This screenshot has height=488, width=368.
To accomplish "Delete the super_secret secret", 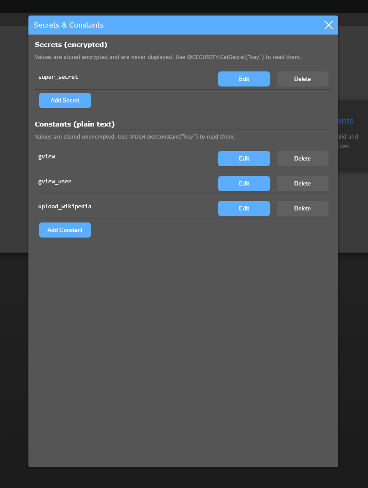I will pyautogui.click(x=302, y=79).
